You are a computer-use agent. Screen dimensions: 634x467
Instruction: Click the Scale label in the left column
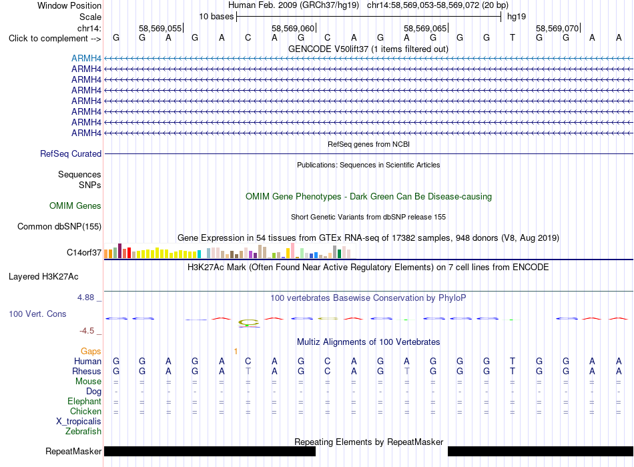click(x=90, y=17)
